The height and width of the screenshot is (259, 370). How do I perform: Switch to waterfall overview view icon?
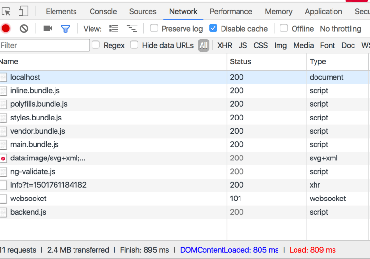(x=131, y=29)
